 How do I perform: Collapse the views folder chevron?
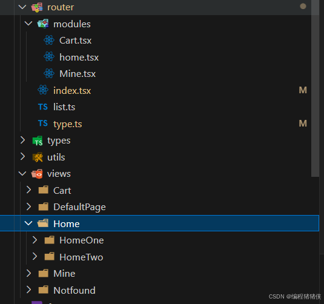click(x=22, y=173)
